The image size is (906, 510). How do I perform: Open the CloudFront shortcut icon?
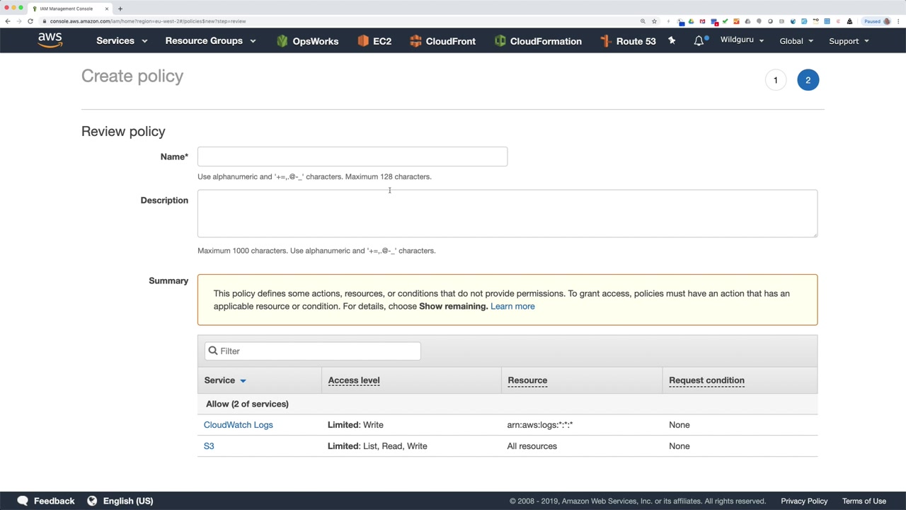click(x=415, y=41)
